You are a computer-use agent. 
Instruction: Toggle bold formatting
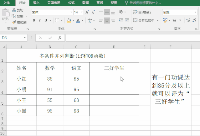pos(33,20)
